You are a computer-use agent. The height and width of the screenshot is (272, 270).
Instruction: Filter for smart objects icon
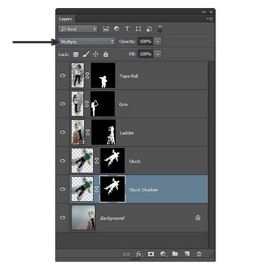click(x=149, y=29)
